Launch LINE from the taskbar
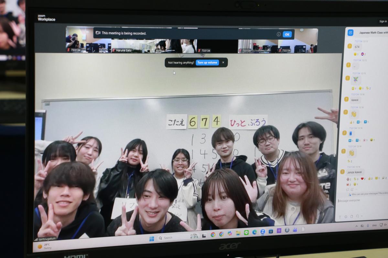 pos(246,233)
